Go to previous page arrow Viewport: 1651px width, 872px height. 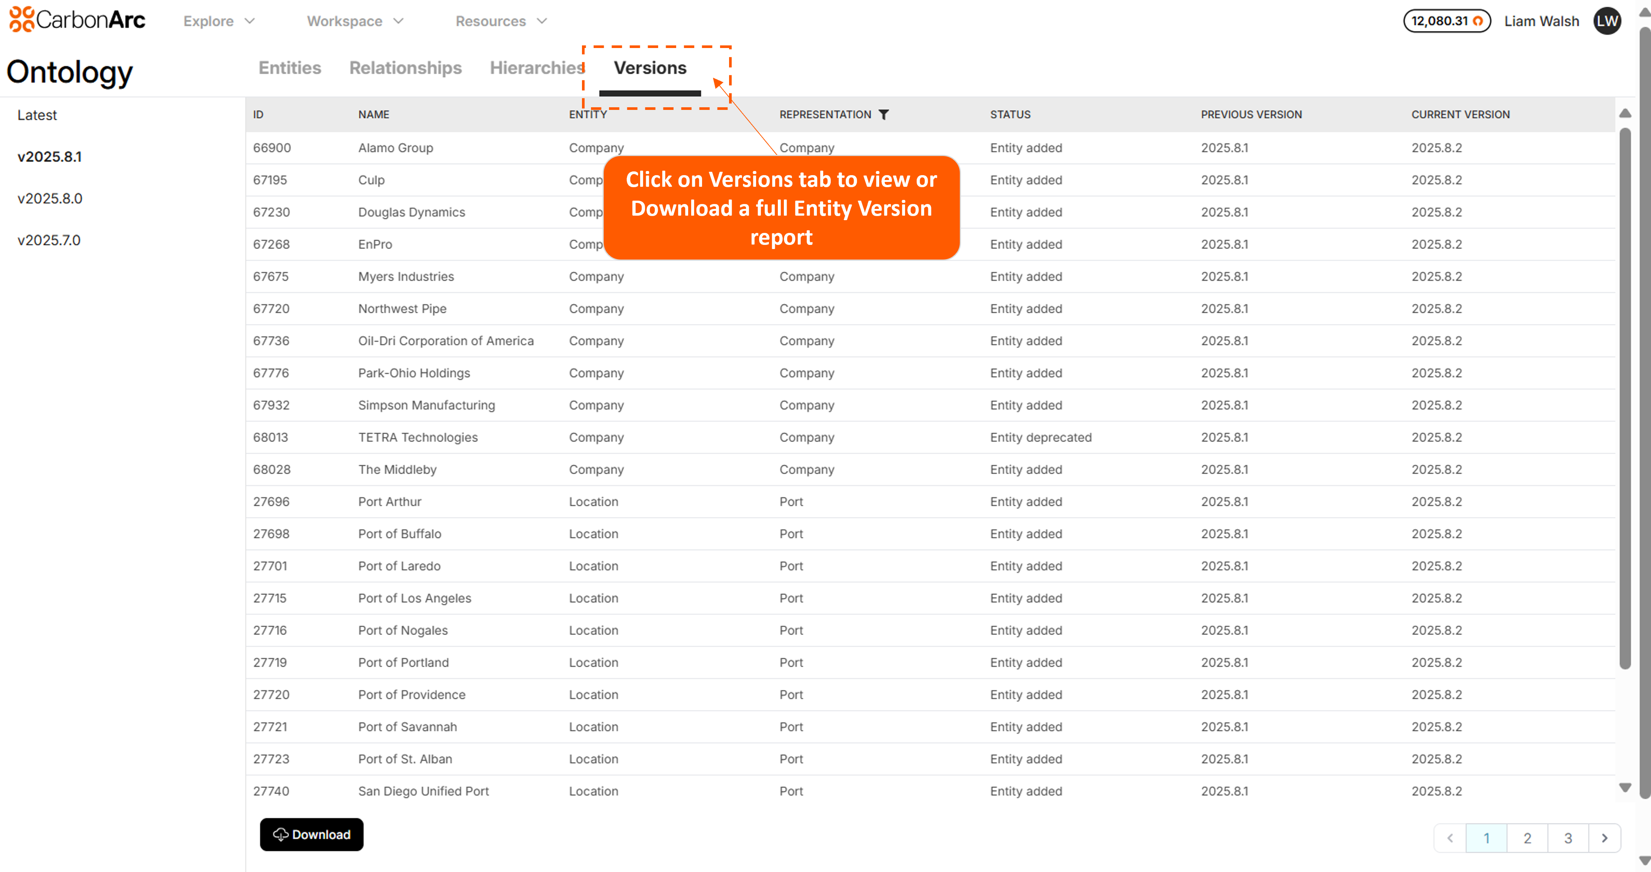[x=1450, y=838]
